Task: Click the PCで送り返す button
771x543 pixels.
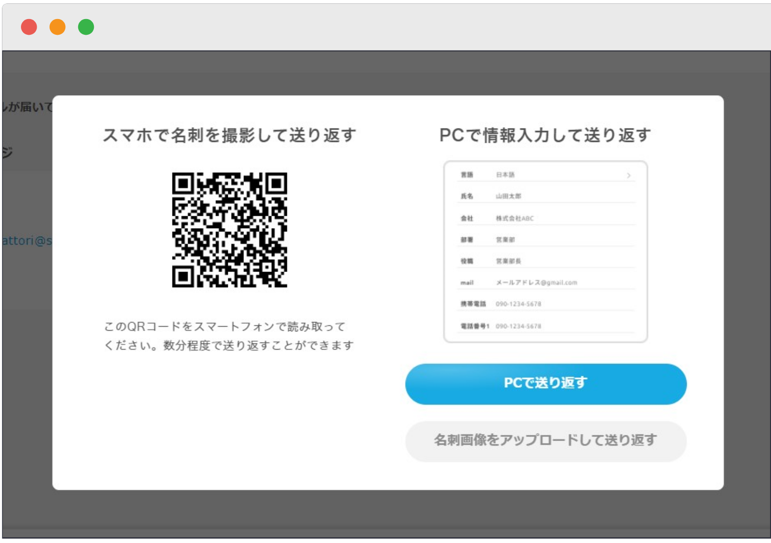Action: coord(546,384)
